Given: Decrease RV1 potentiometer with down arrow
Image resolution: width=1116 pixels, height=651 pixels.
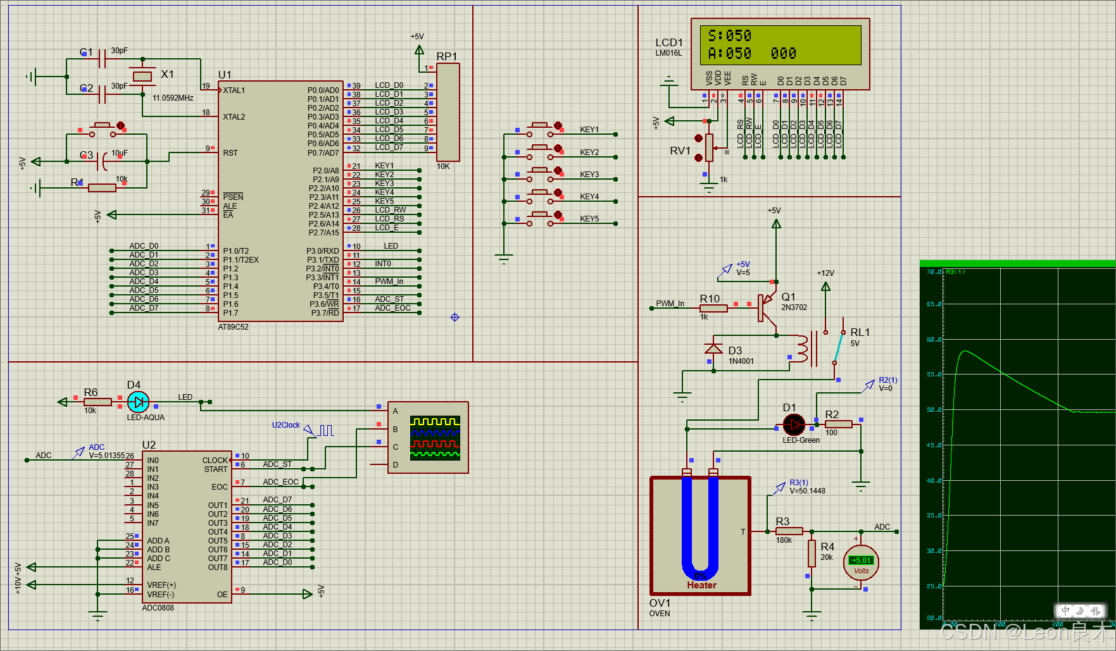Looking at the screenshot, I should tap(698, 158).
